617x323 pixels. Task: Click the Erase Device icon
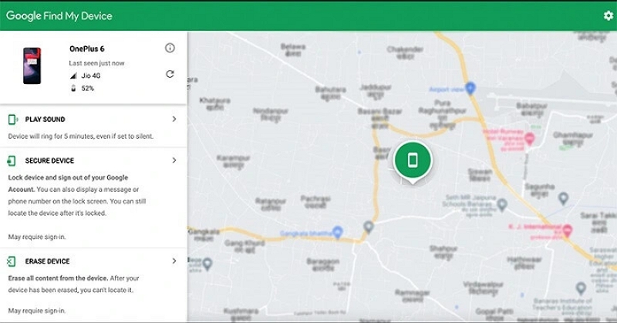click(x=12, y=261)
